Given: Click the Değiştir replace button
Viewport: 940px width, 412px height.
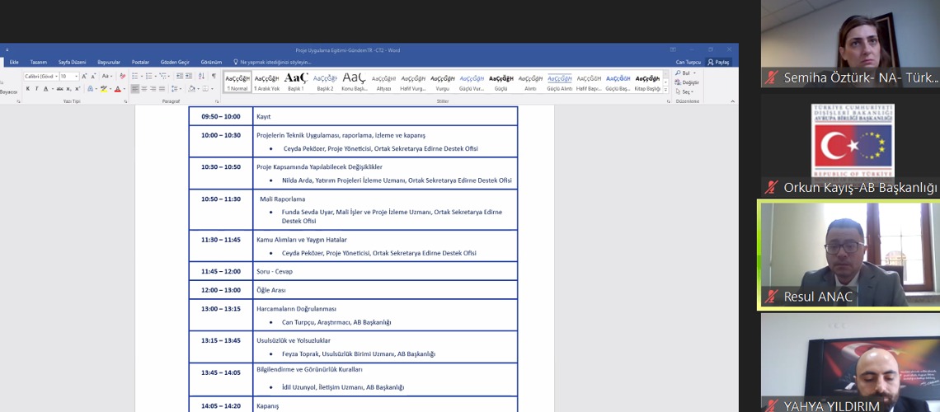Looking at the screenshot, I should [689, 82].
